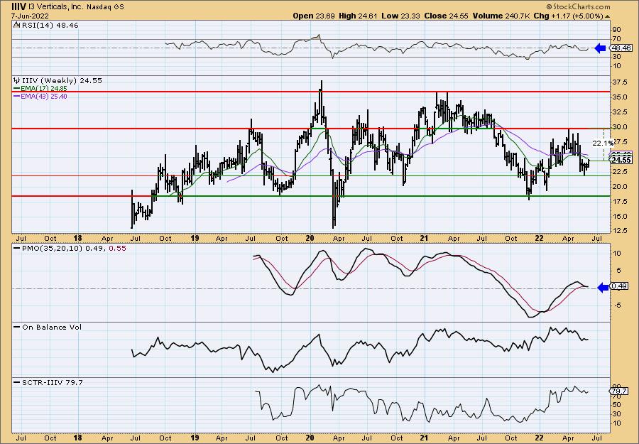Viewport: 639px width, 444px height.
Task: Click the EMA(17) 24.85 legend entry
Action: coord(43,89)
